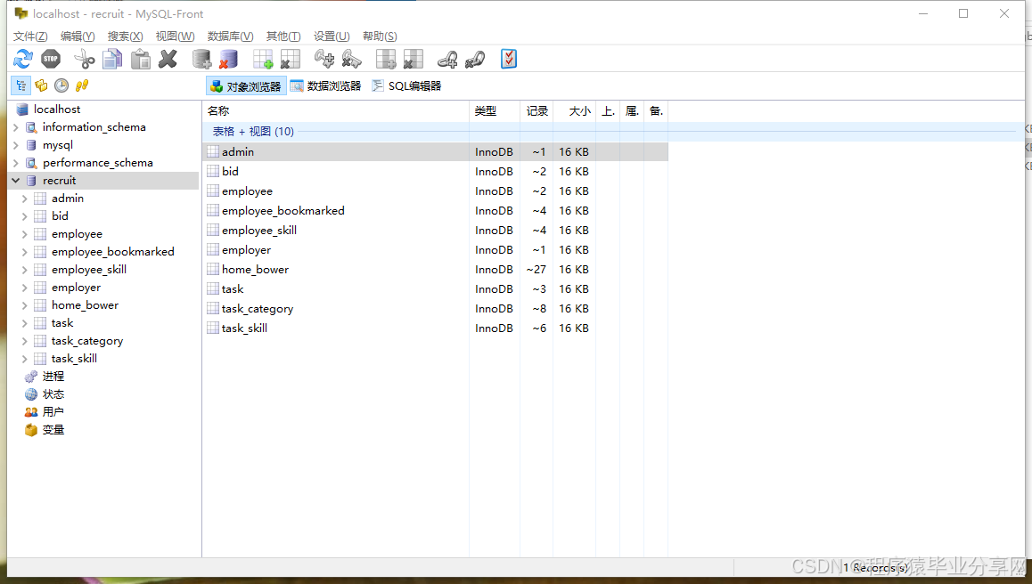Select employee_skill row in object list
1032x584 pixels.
435,231
